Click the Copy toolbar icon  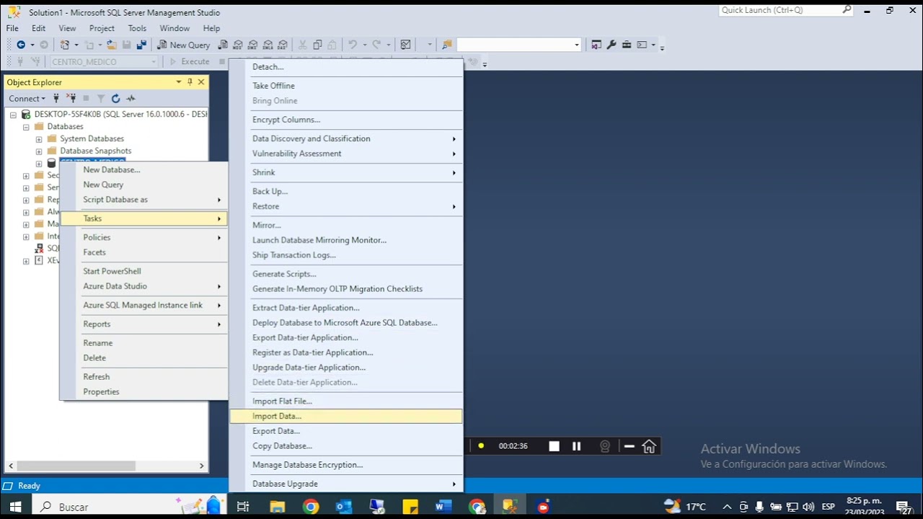317,45
